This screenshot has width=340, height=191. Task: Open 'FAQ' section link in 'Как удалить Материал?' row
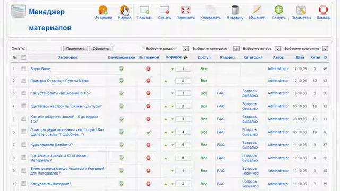[x=221, y=184]
